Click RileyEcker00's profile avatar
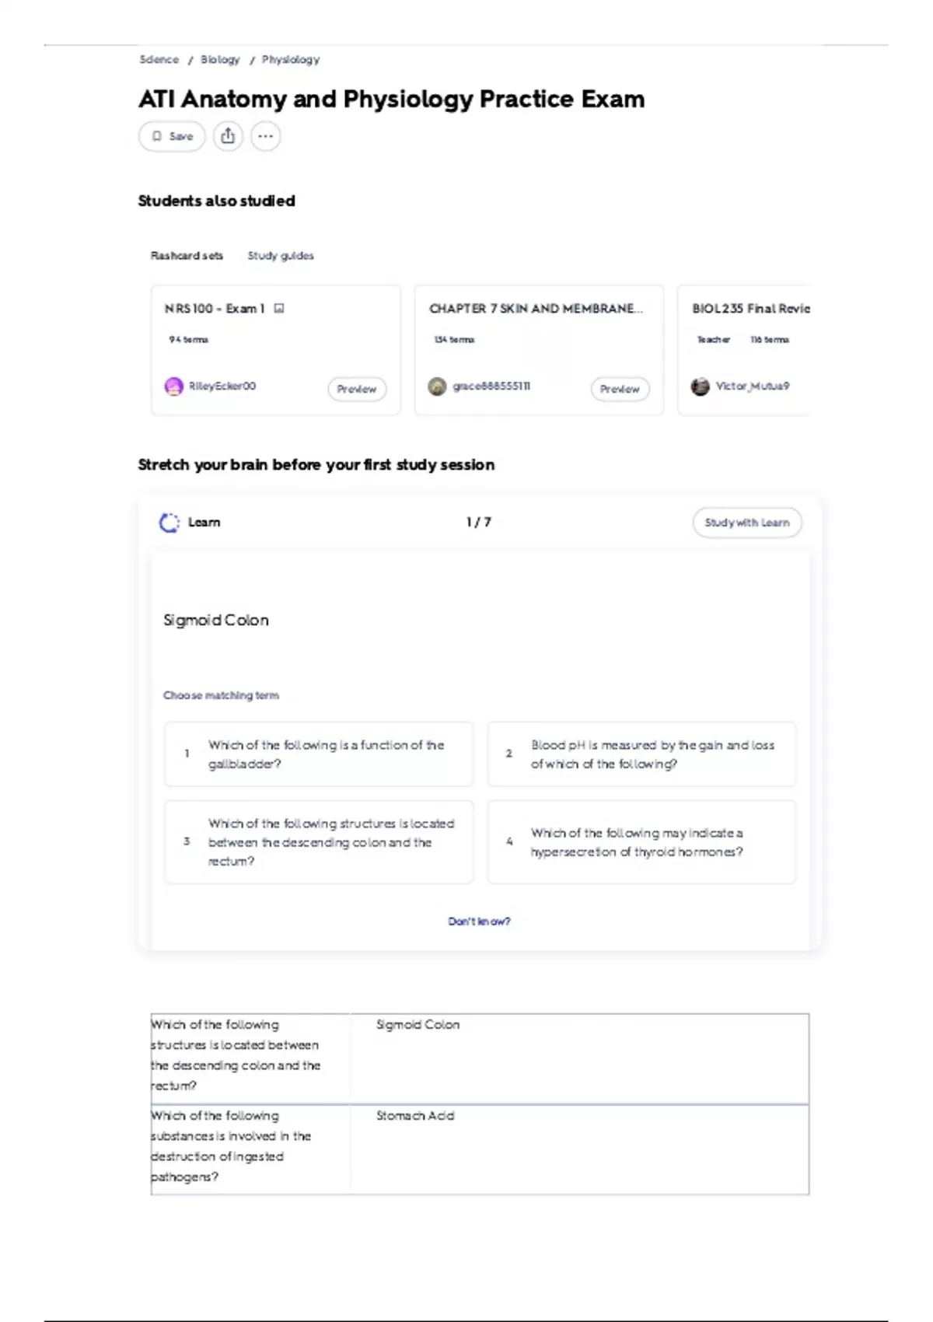The height and width of the screenshot is (1322, 933). 173,386
